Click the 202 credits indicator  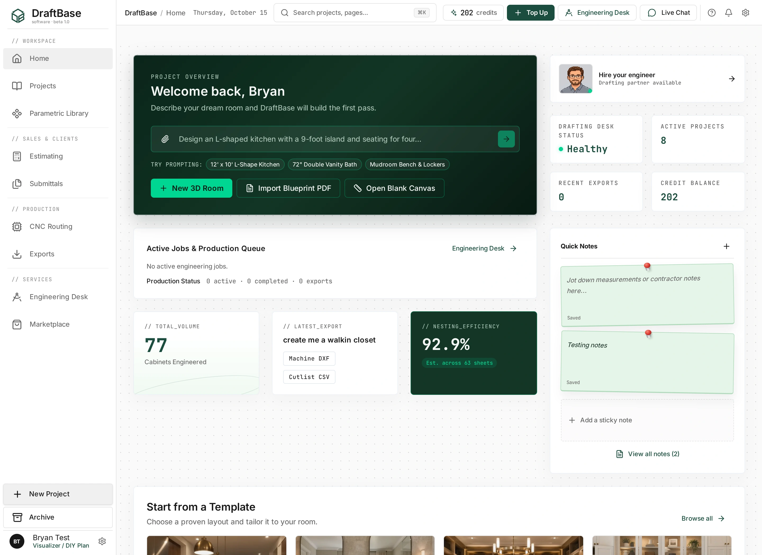click(x=473, y=13)
